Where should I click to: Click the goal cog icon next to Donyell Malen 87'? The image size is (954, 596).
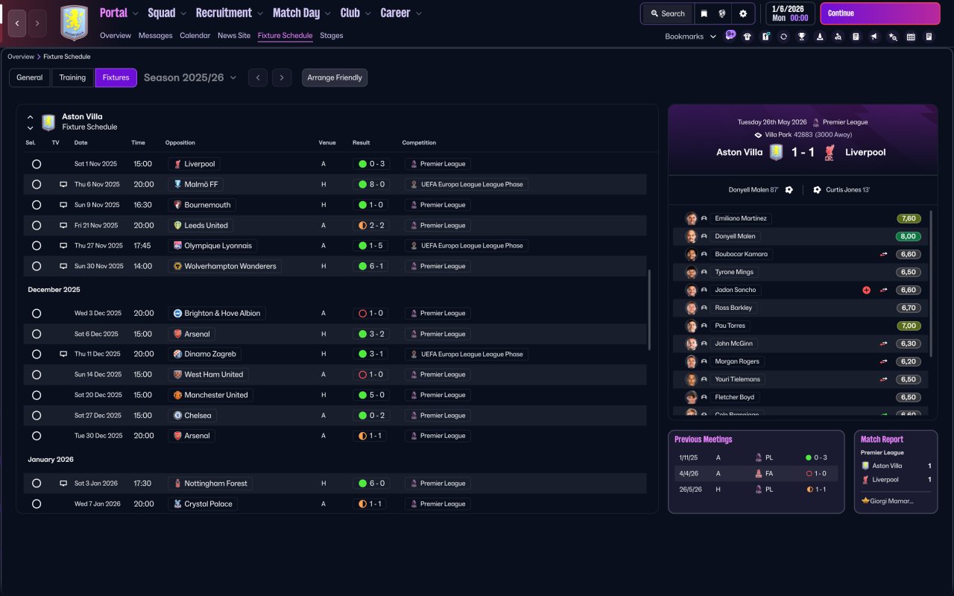click(x=789, y=190)
